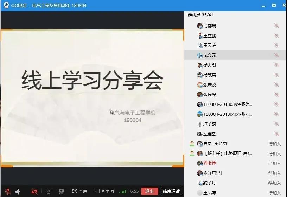Start screen sharing from toolbar
This screenshot has height=197, width=287.
49,191
